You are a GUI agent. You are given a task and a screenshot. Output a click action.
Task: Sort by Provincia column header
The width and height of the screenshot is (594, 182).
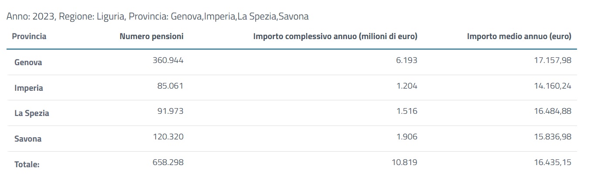(29, 36)
